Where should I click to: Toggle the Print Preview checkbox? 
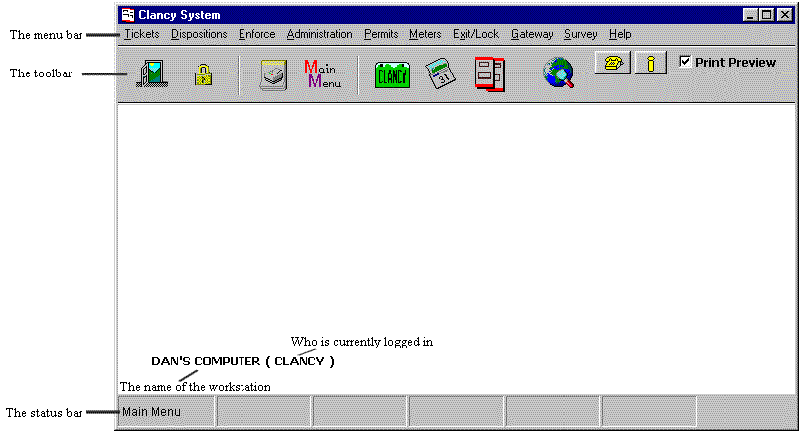685,62
